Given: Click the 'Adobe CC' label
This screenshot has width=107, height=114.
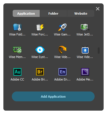Looking at the screenshot, I should coord(17,79).
